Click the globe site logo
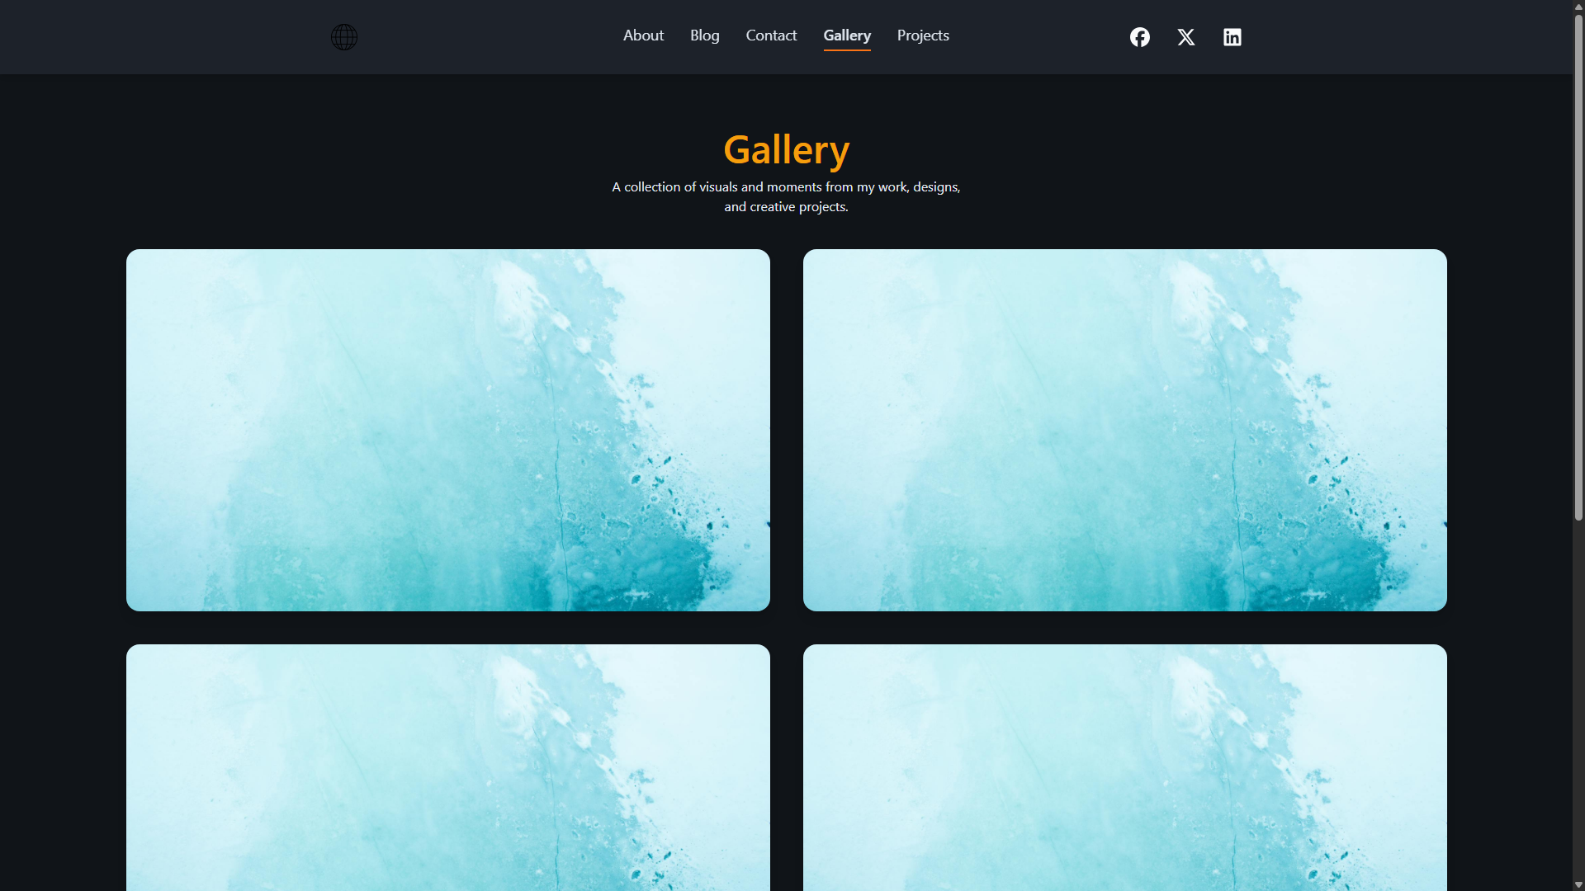 [343, 36]
